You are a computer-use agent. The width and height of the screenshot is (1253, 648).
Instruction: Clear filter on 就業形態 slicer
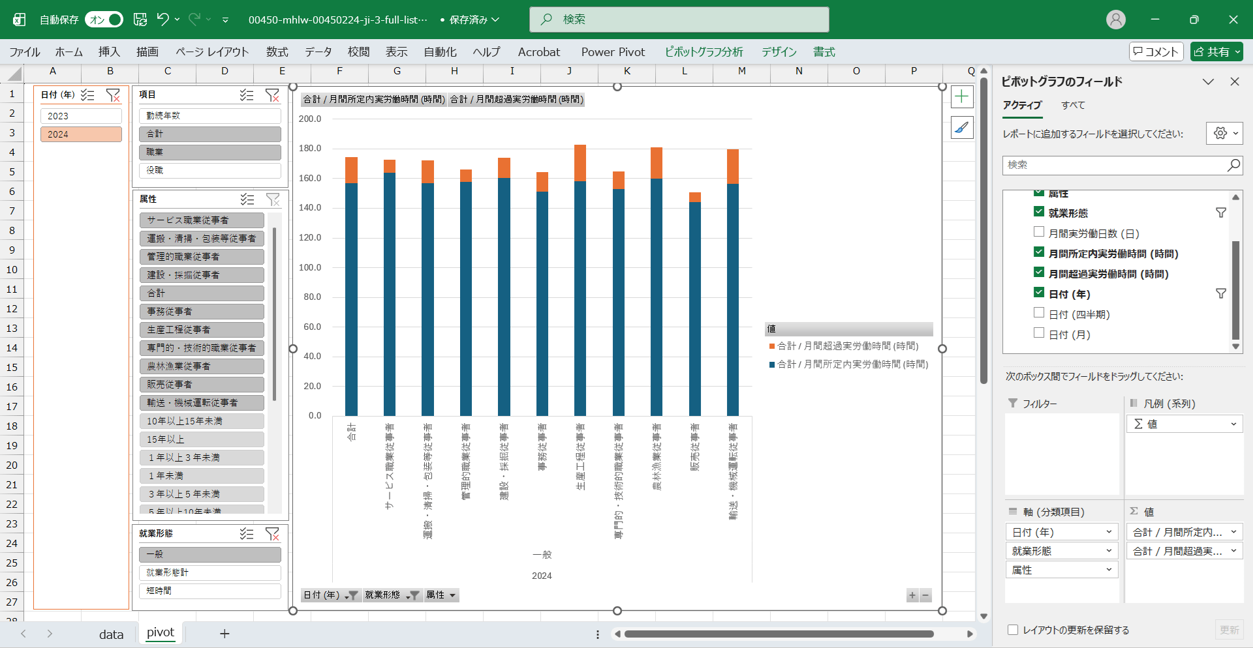(x=272, y=534)
